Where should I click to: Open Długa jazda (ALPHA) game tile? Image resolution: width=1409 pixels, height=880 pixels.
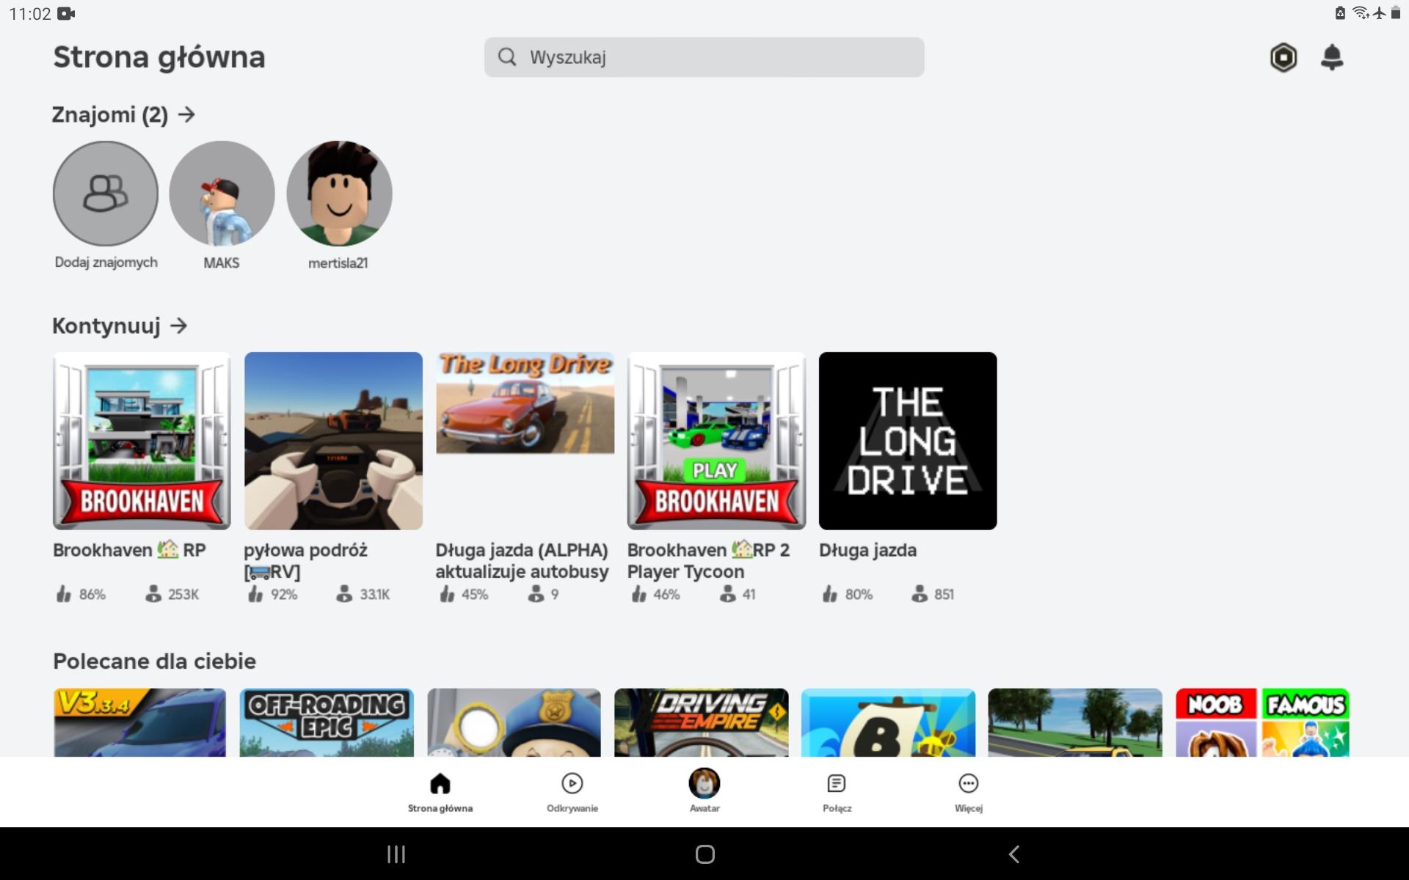coord(525,403)
